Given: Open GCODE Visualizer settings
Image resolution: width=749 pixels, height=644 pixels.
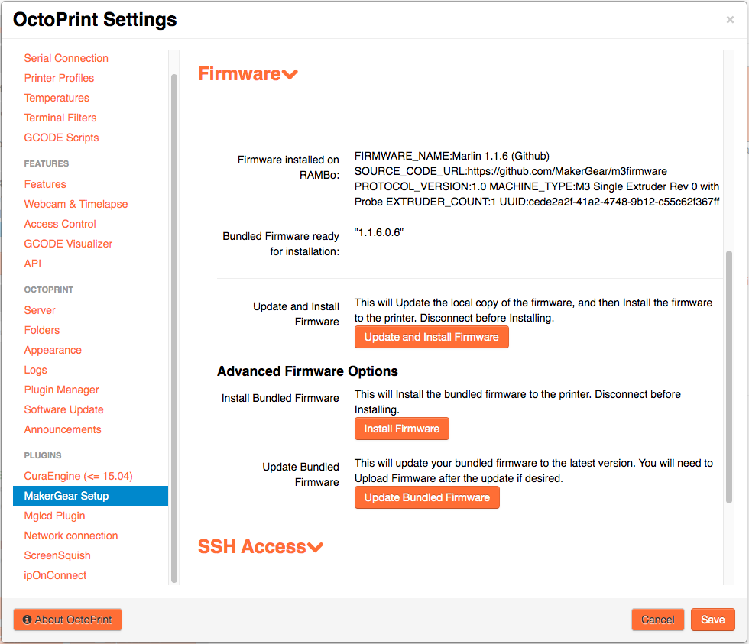Looking at the screenshot, I should 68,244.
